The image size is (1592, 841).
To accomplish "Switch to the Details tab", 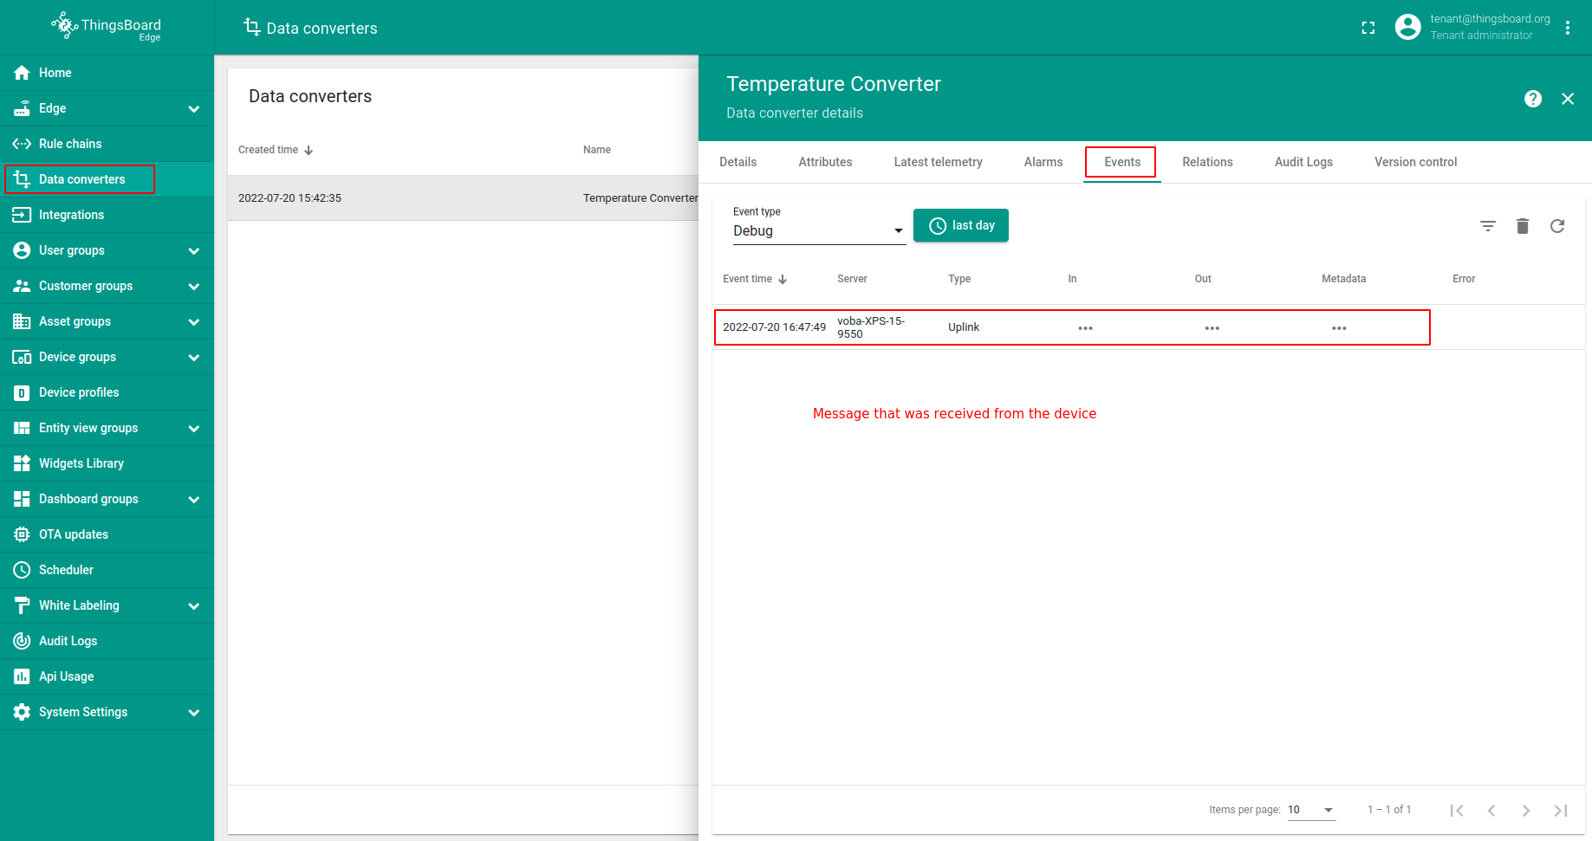I will point(738,162).
